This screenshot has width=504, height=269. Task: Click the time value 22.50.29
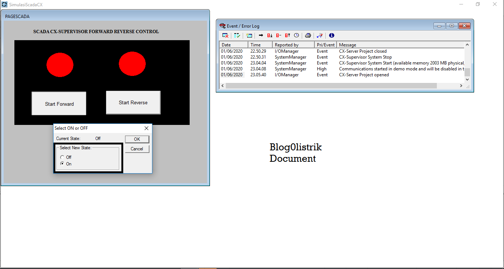pos(258,51)
